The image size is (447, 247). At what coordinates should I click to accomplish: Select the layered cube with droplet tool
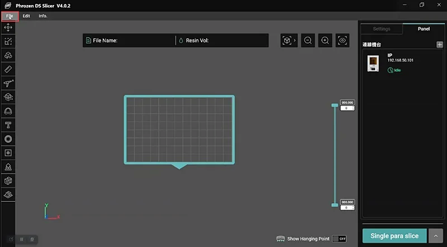pos(8,98)
